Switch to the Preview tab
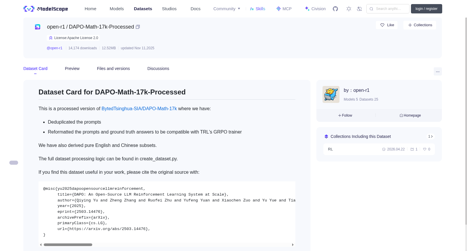 pyautogui.click(x=72, y=69)
